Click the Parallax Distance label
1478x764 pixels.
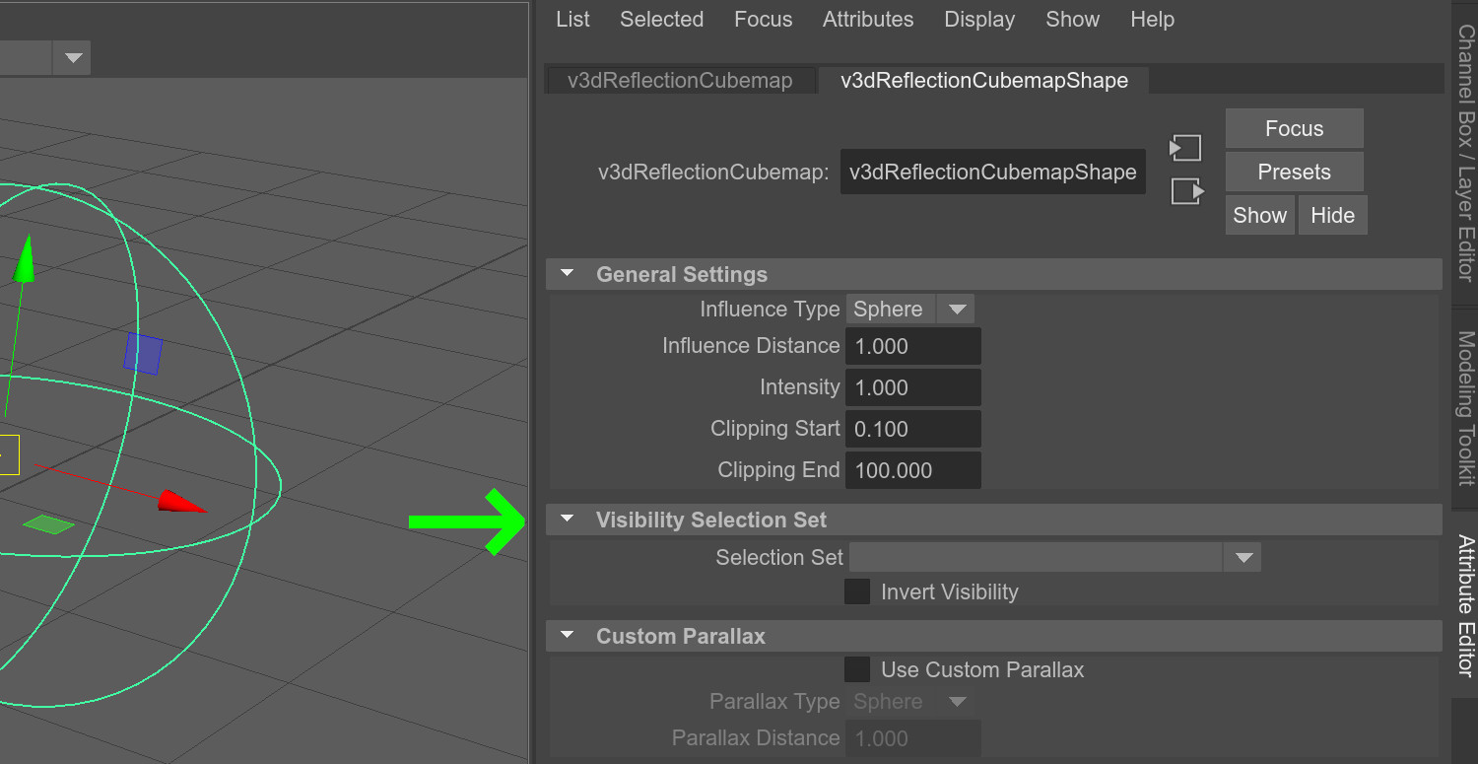(756, 738)
